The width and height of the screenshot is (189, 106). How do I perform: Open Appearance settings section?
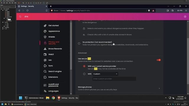click(54, 31)
